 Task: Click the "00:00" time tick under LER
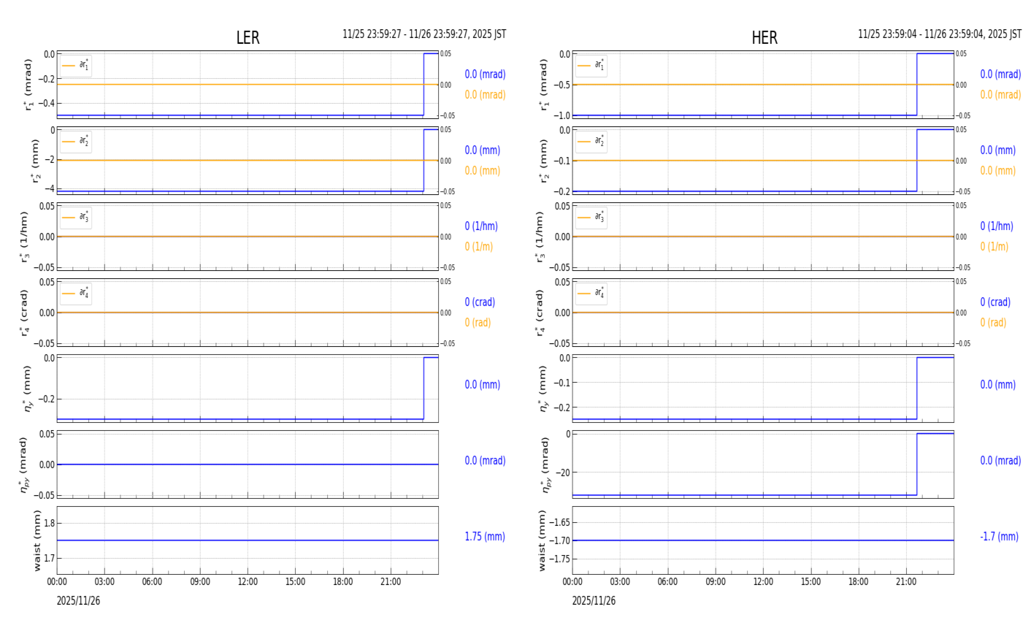(x=57, y=582)
